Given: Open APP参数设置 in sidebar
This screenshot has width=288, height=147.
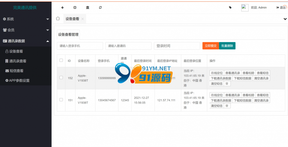Looking at the screenshot, I should [26, 80].
